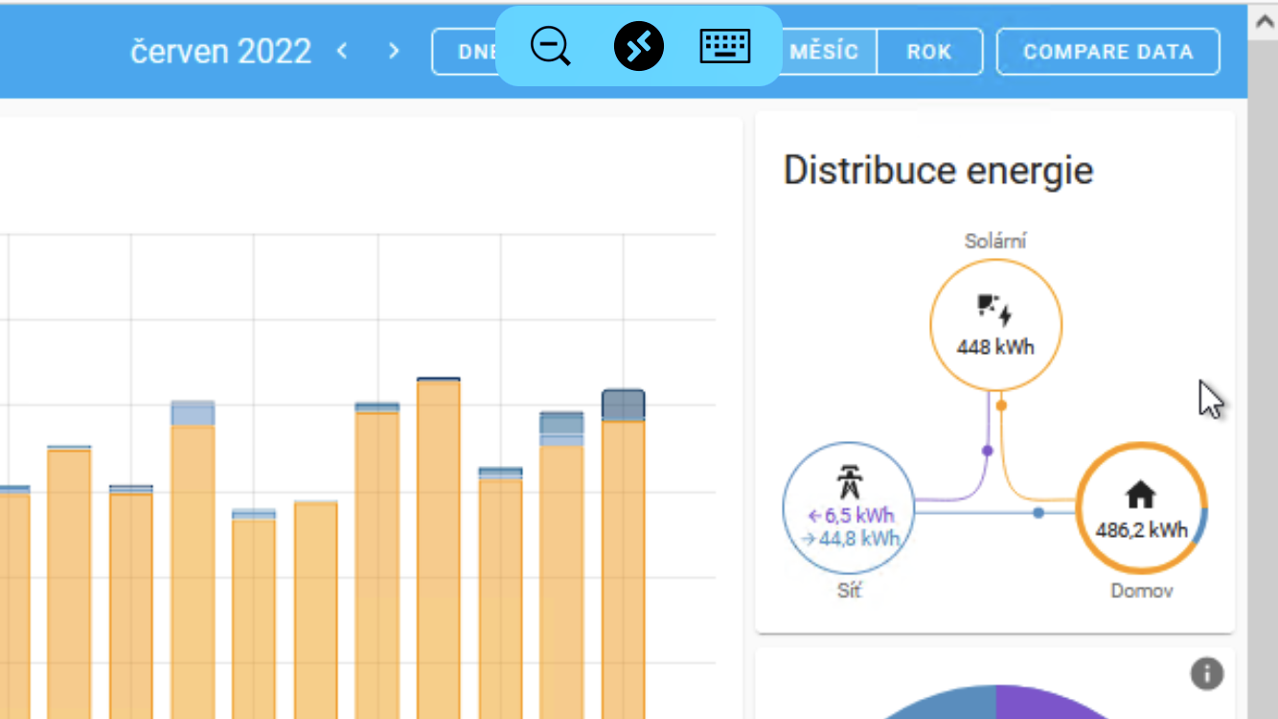Click the home house icon
The height and width of the screenshot is (719, 1278).
tap(1140, 495)
